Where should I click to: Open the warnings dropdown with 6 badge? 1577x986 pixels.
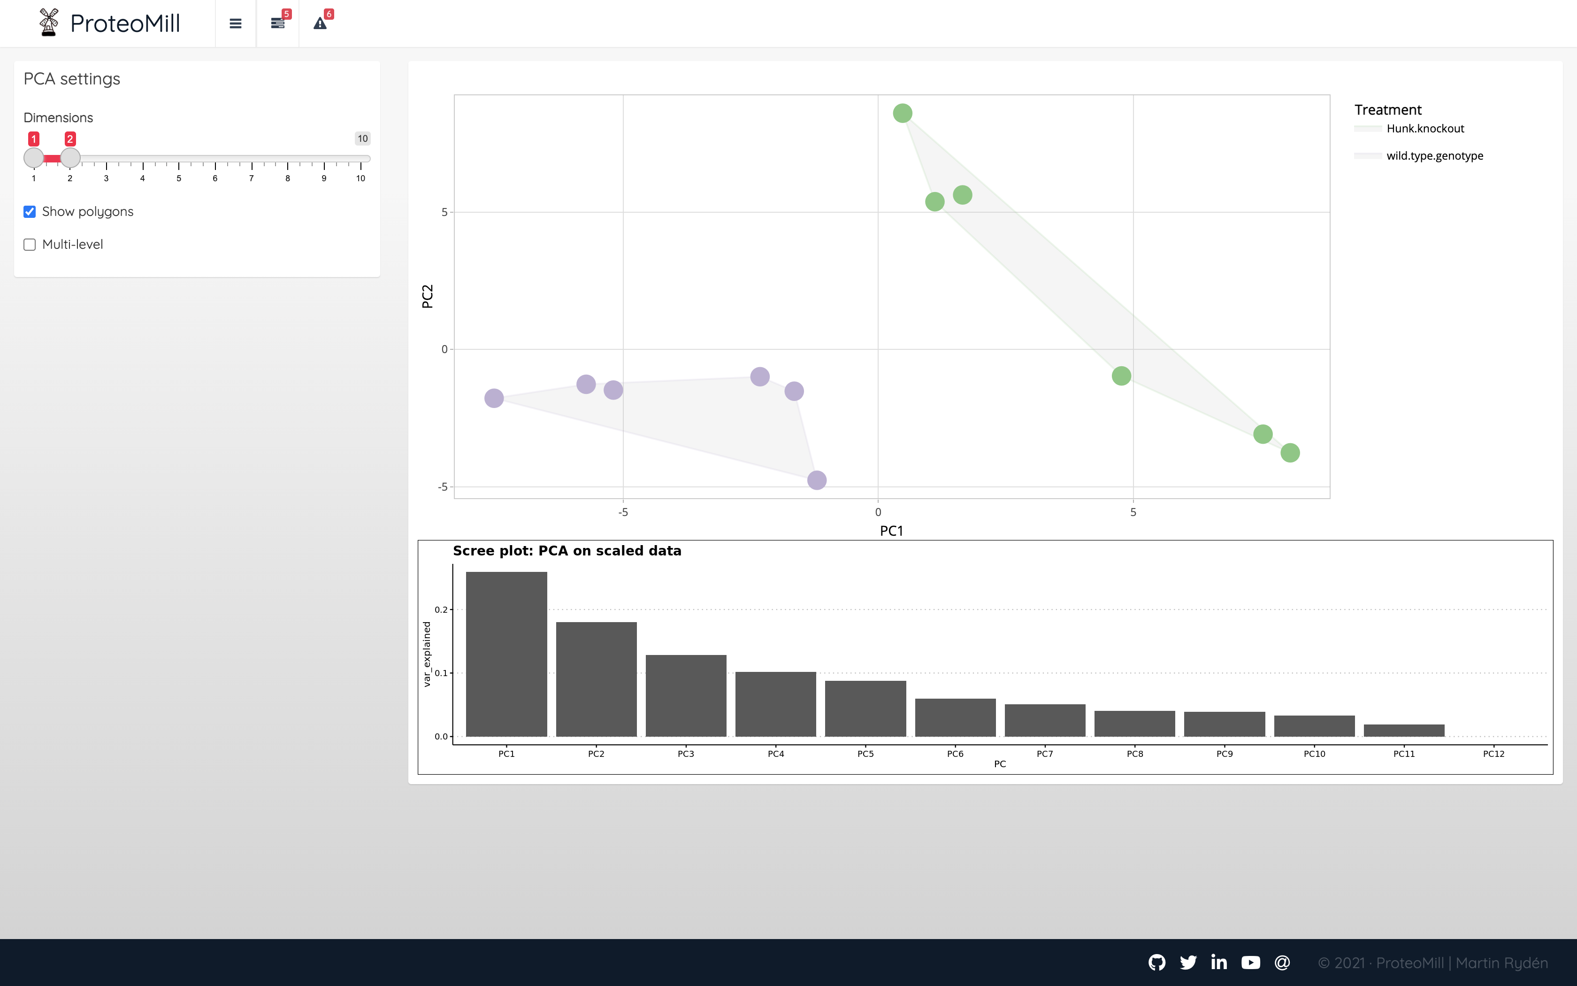click(x=320, y=23)
